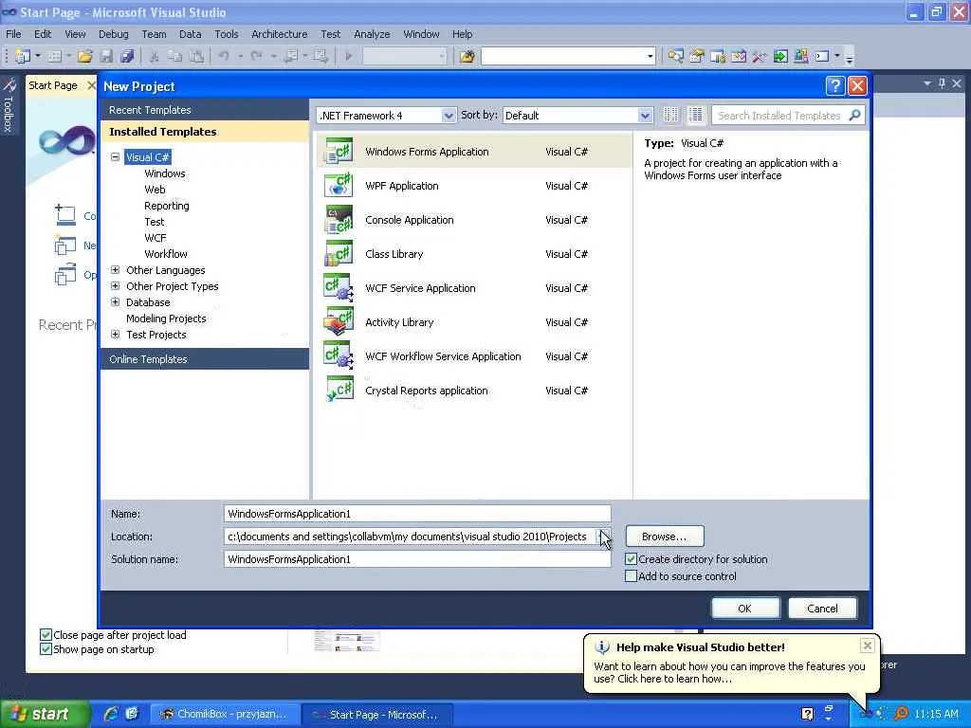Viewport: 971px width, 728px height.
Task: Click the Save All toolbar icon
Action: tap(127, 56)
